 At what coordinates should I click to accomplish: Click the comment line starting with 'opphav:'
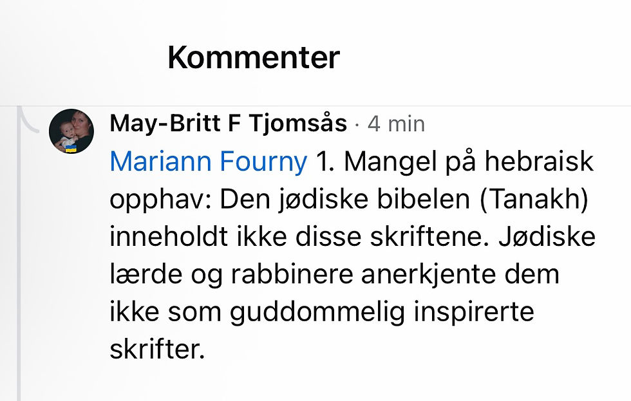[349, 200]
